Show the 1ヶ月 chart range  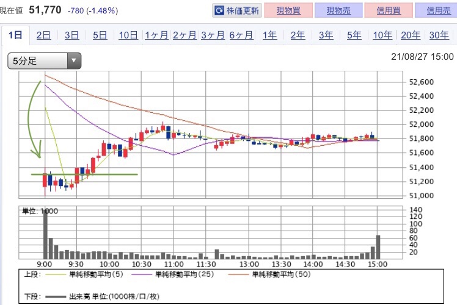(156, 35)
